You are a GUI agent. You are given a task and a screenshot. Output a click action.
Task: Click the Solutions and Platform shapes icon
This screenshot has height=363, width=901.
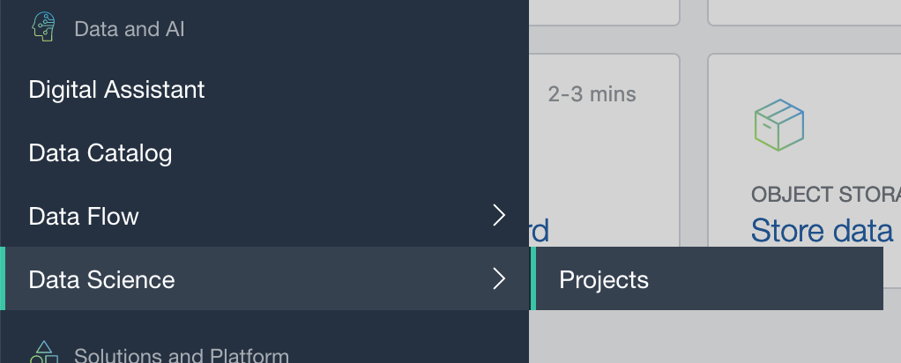click(x=44, y=352)
